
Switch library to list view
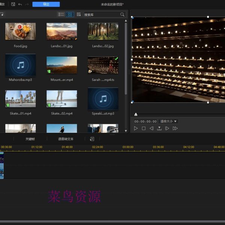[61, 14]
